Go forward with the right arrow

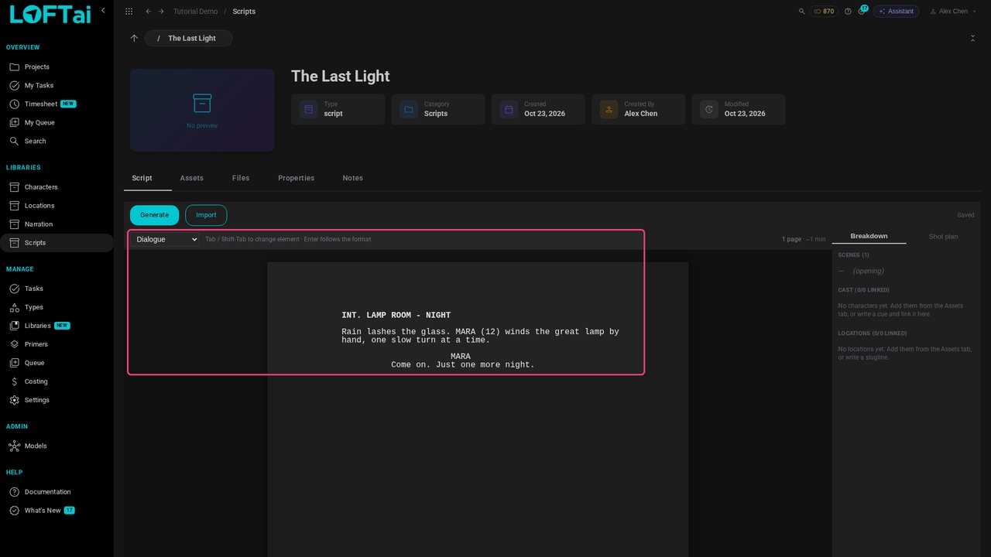(x=161, y=12)
